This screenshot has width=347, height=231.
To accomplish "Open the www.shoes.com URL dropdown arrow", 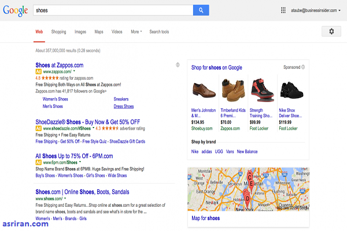I will coord(65,198).
